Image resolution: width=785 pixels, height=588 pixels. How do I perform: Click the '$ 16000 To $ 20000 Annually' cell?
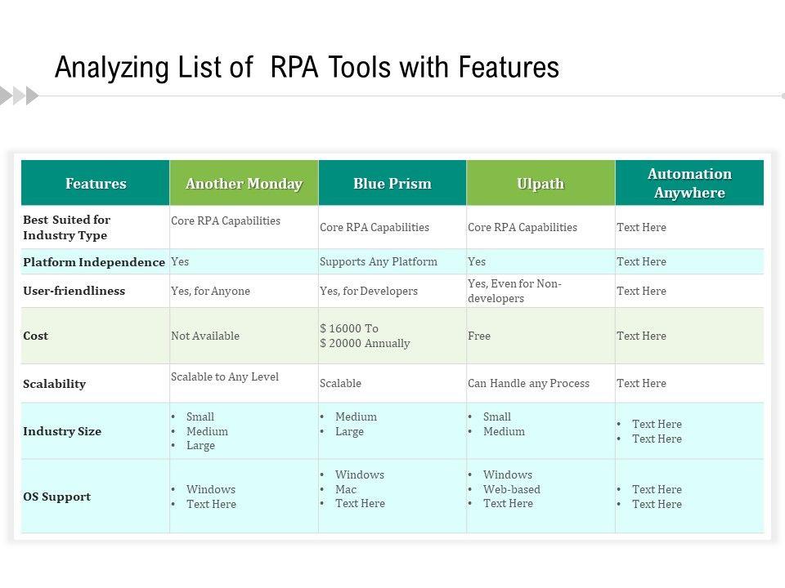click(x=365, y=336)
